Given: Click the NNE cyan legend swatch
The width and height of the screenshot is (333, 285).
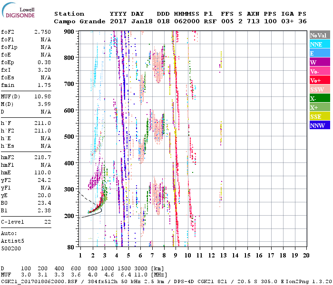Looking at the screenshot, I should coord(320,44).
